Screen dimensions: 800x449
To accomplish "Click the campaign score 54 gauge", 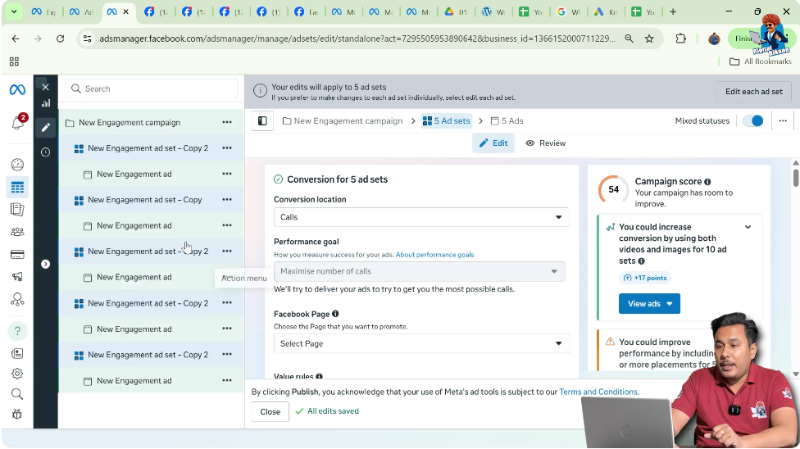I will coord(613,190).
